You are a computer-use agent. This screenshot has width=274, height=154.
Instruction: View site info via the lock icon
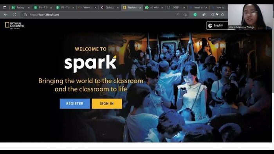(x=25, y=14)
